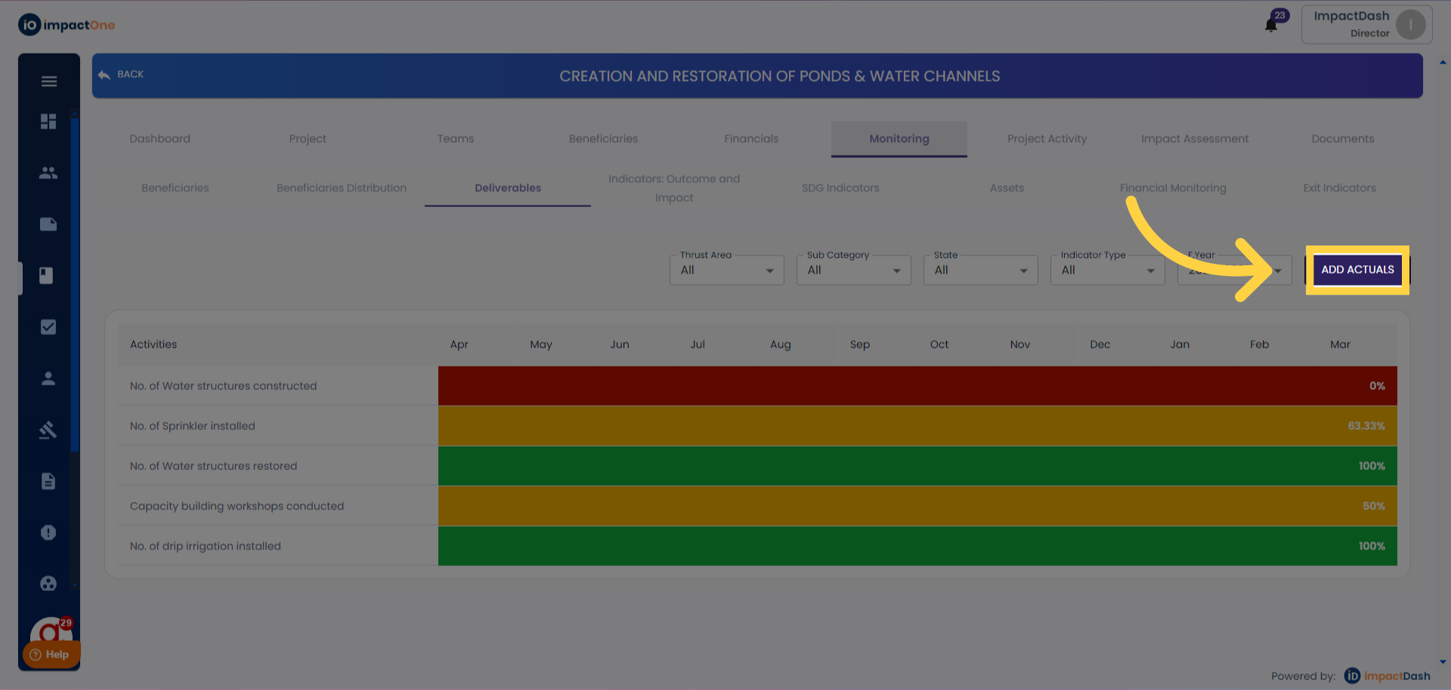Select the exclamation alert sidebar icon
The width and height of the screenshot is (1451, 690).
[x=48, y=533]
